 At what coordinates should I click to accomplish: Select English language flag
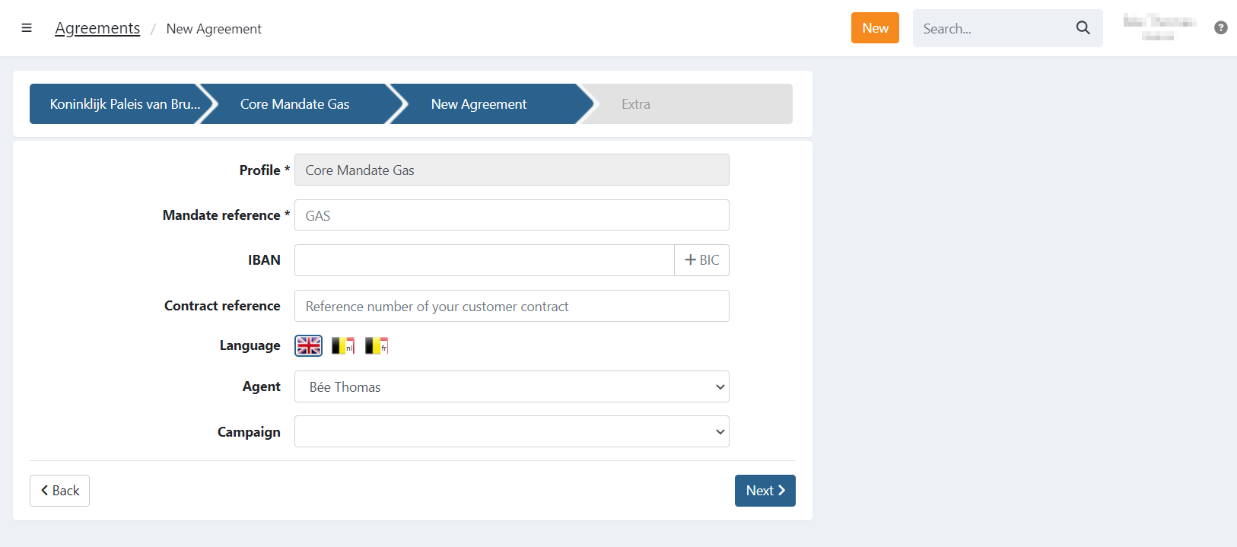pyautogui.click(x=309, y=346)
